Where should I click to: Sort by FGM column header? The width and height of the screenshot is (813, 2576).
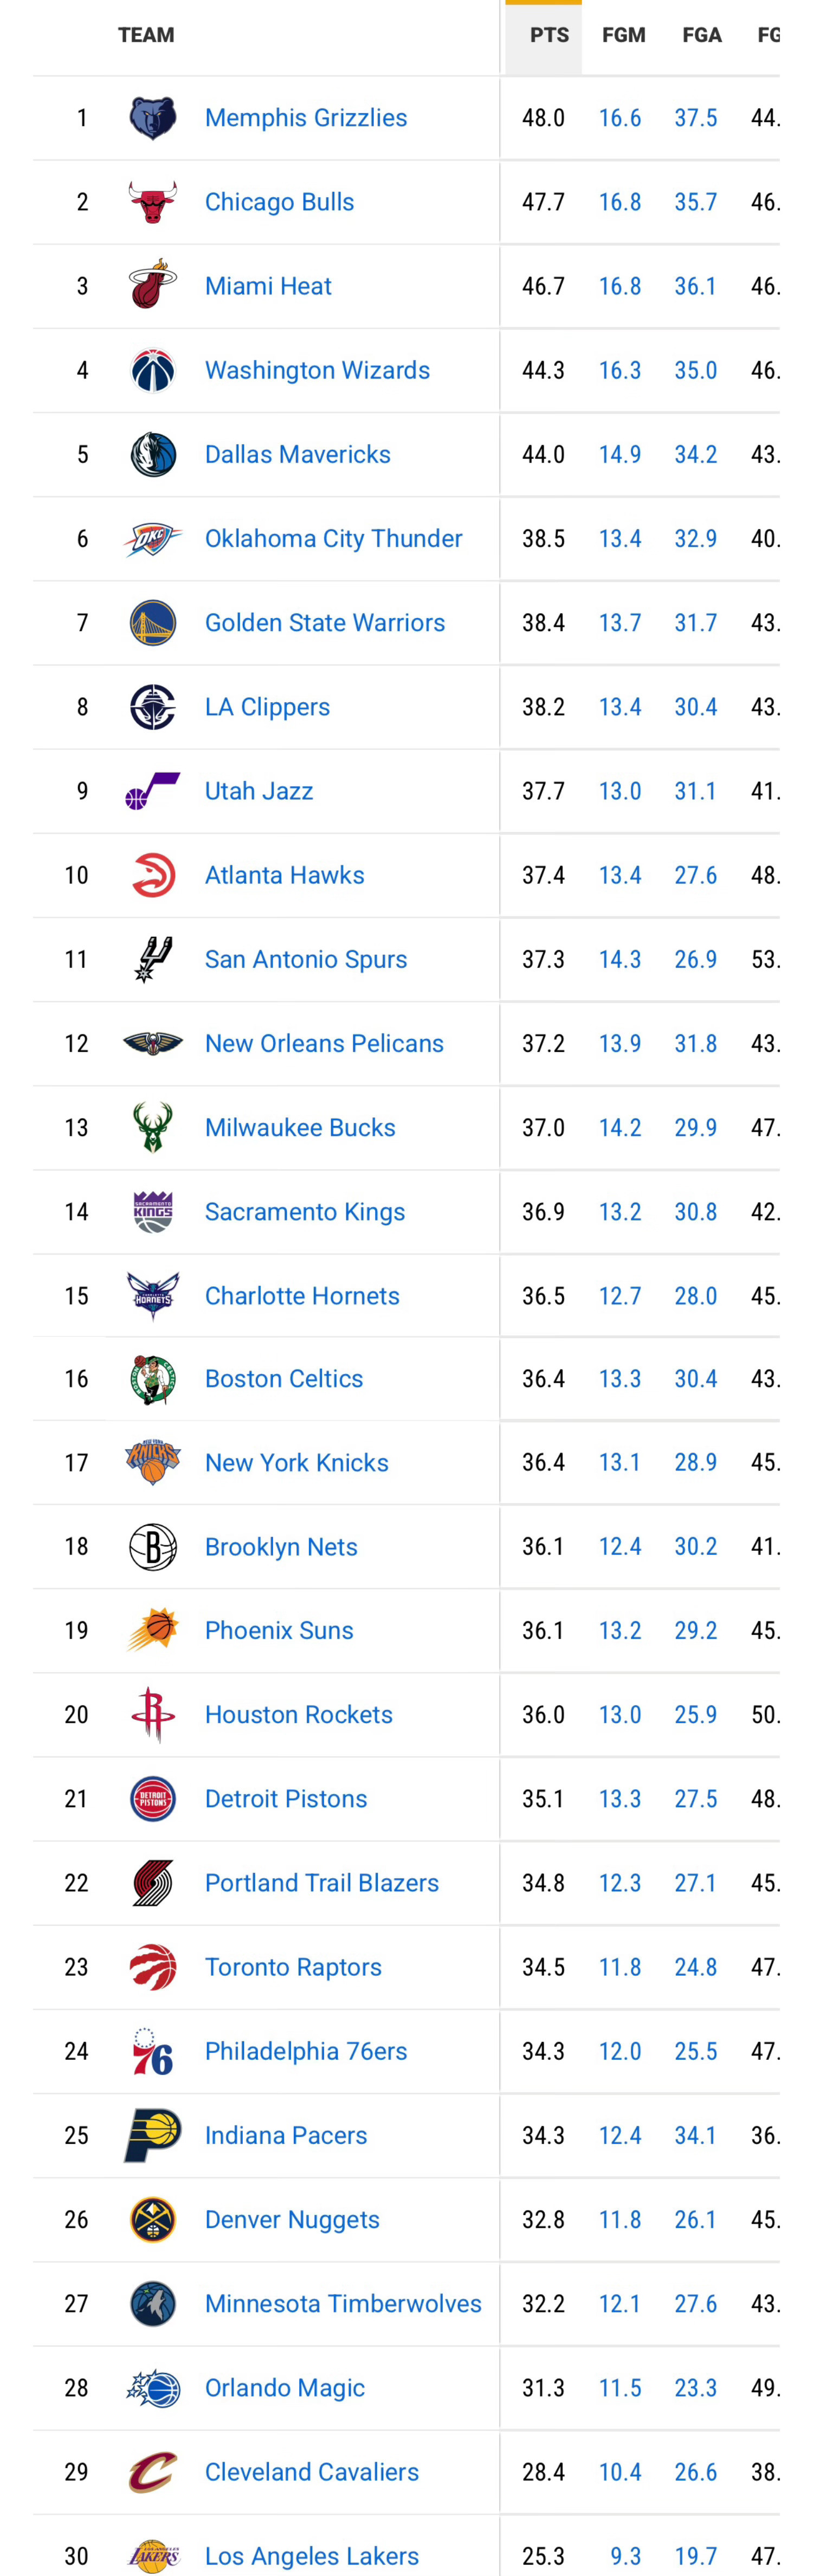623,36
